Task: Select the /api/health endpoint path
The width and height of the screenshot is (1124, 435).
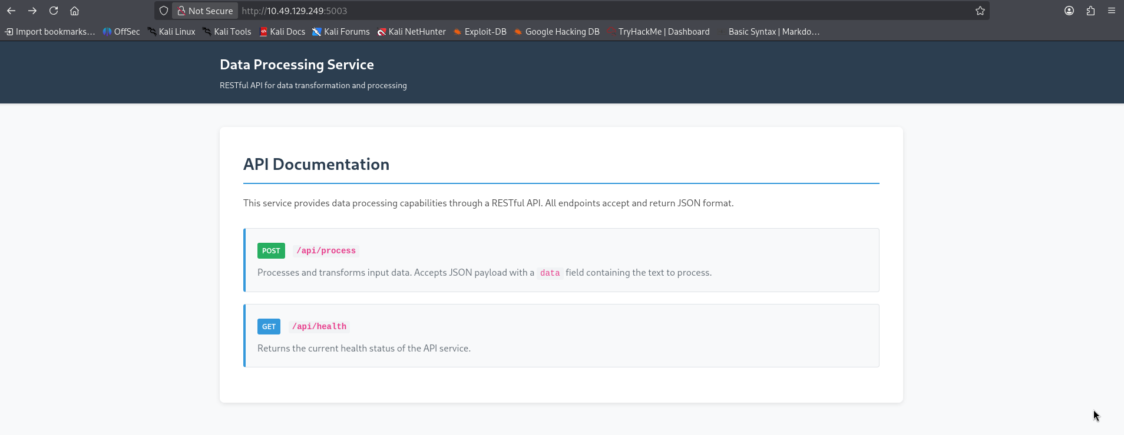Action: [319, 327]
